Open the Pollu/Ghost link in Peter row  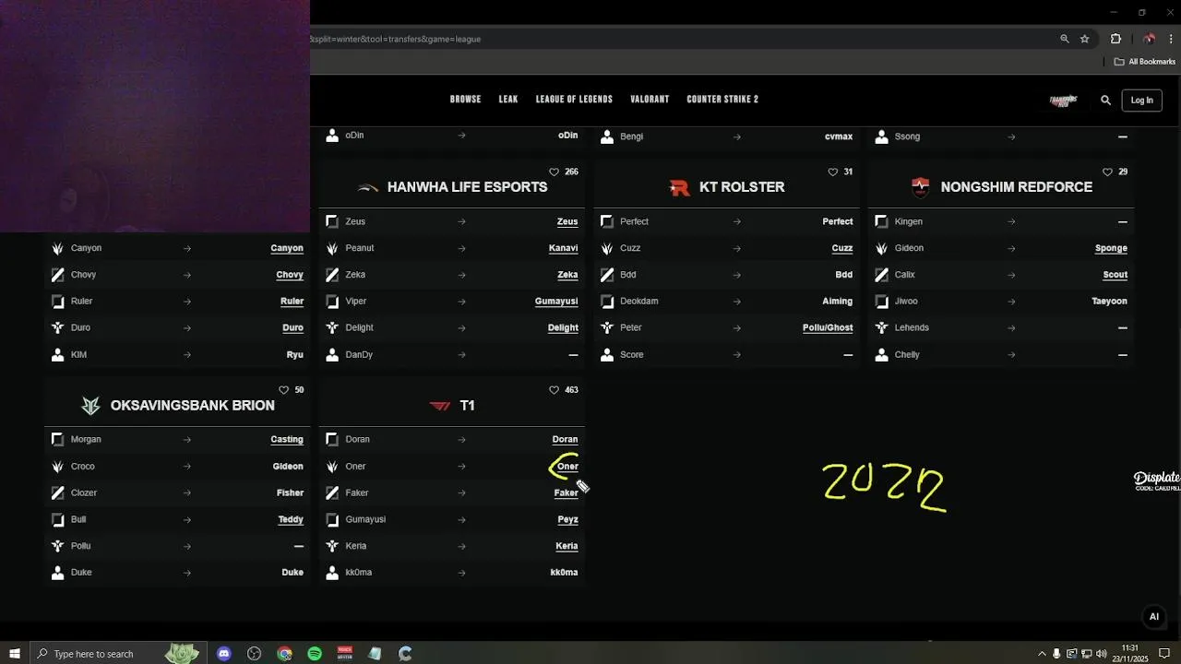point(828,327)
